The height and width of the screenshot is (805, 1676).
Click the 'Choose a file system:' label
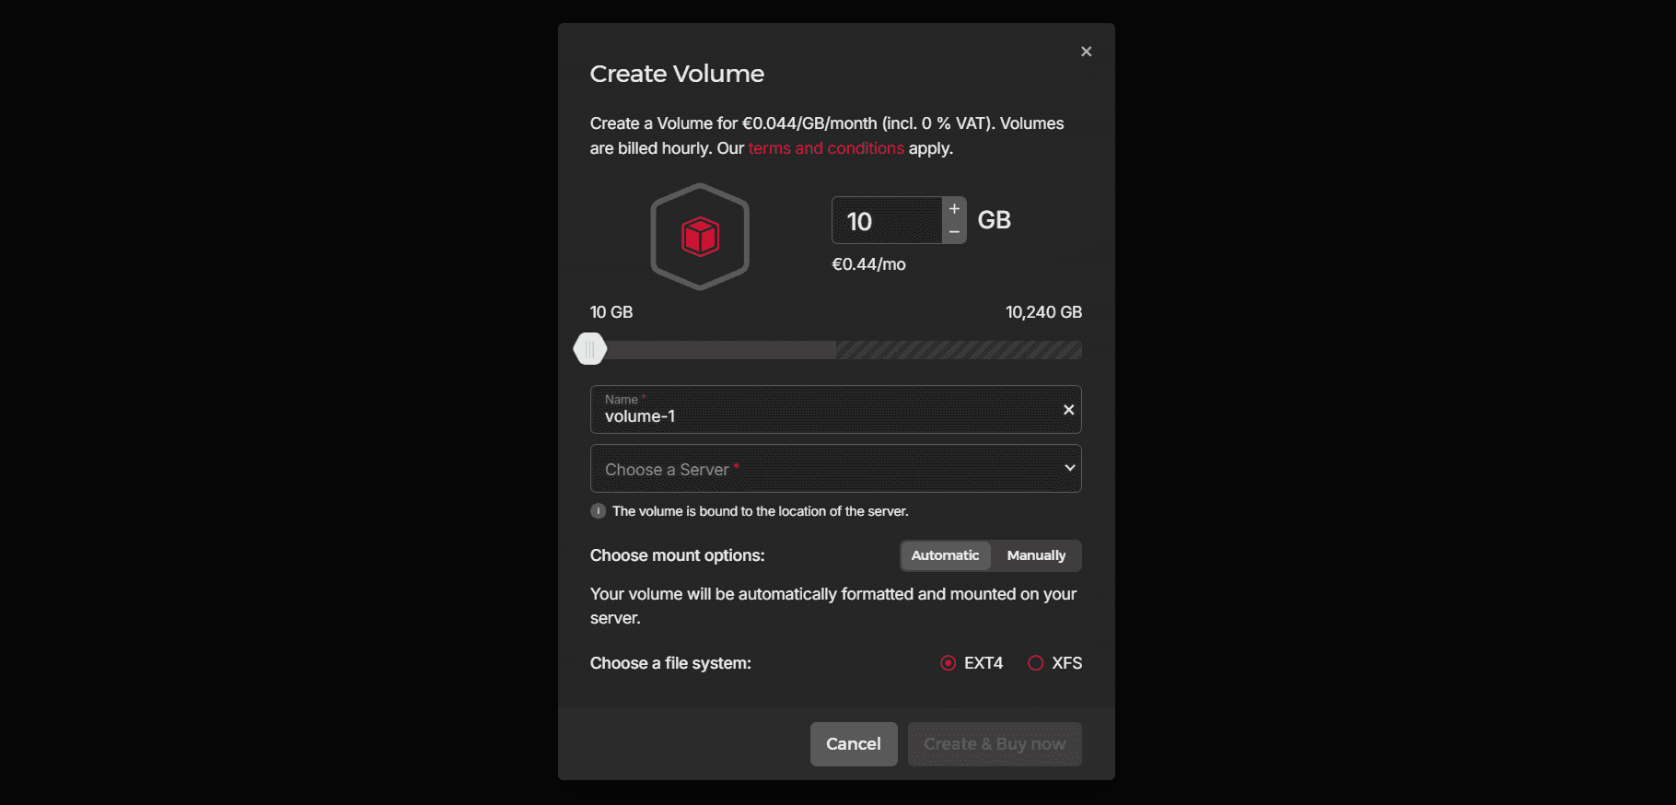pyautogui.click(x=670, y=663)
